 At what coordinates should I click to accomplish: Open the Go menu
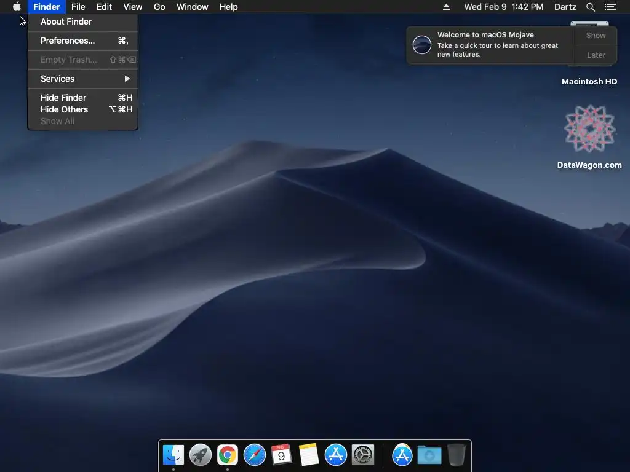[159, 7]
